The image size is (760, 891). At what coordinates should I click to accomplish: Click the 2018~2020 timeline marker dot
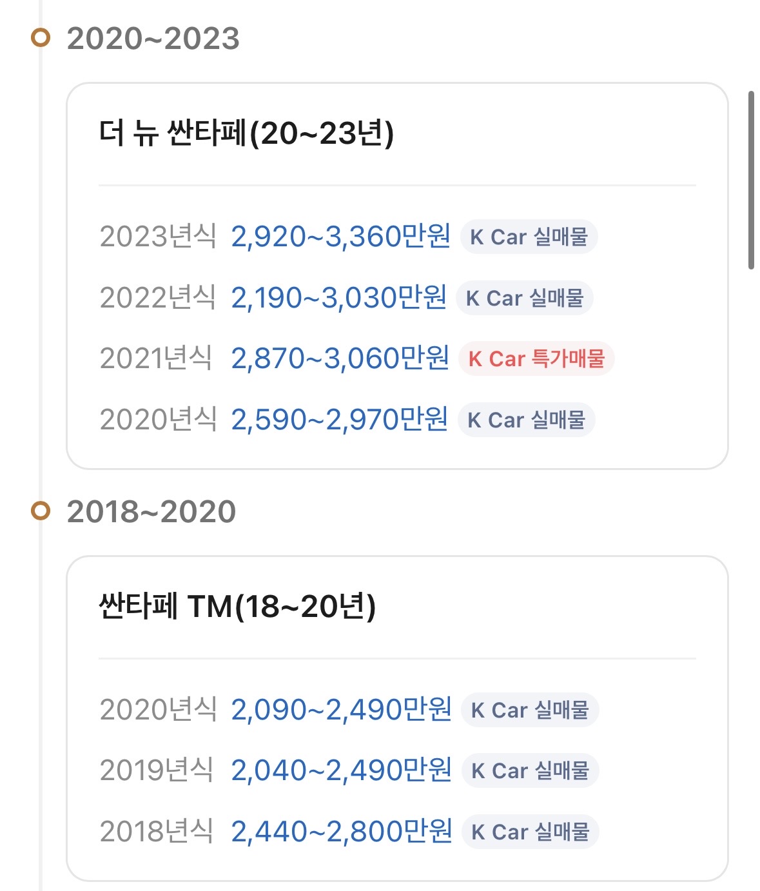click(x=40, y=511)
